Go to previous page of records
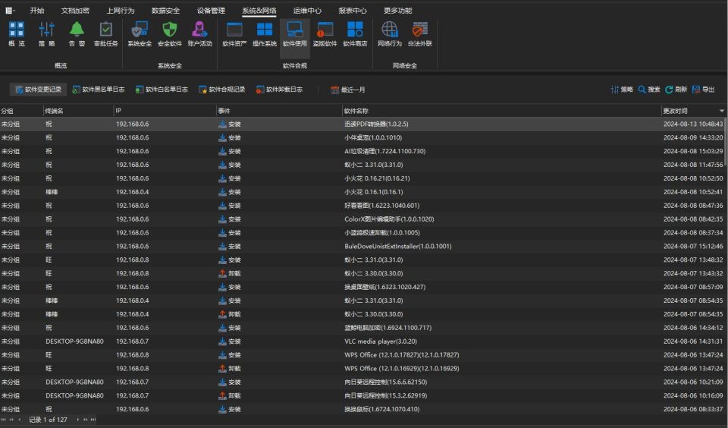 [x=11, y=420]
